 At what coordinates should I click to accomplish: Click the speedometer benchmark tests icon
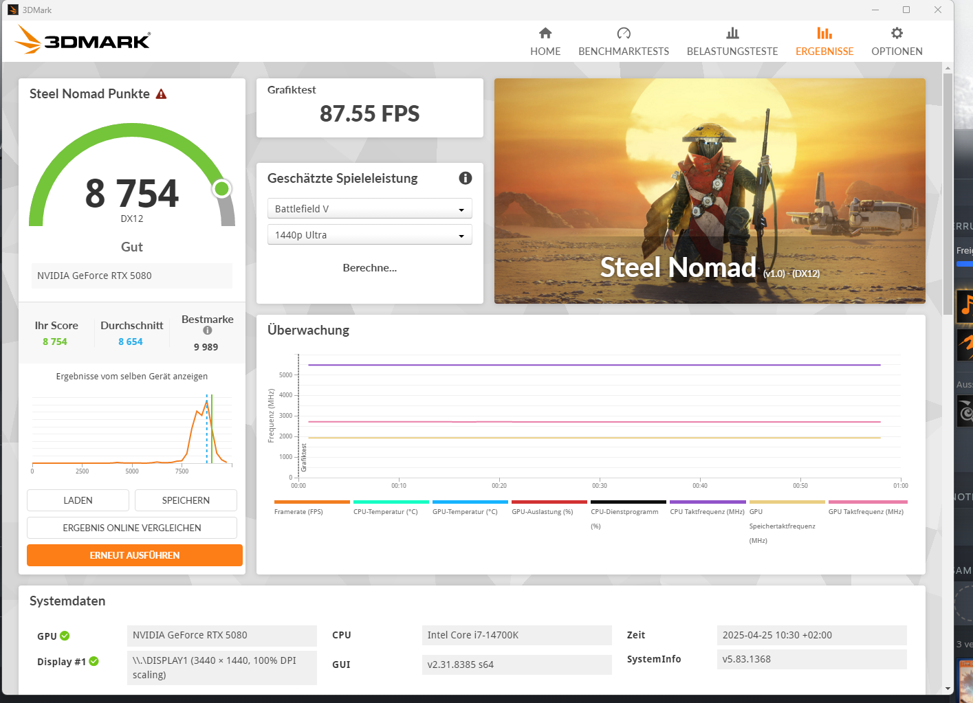tap(624, 33)
